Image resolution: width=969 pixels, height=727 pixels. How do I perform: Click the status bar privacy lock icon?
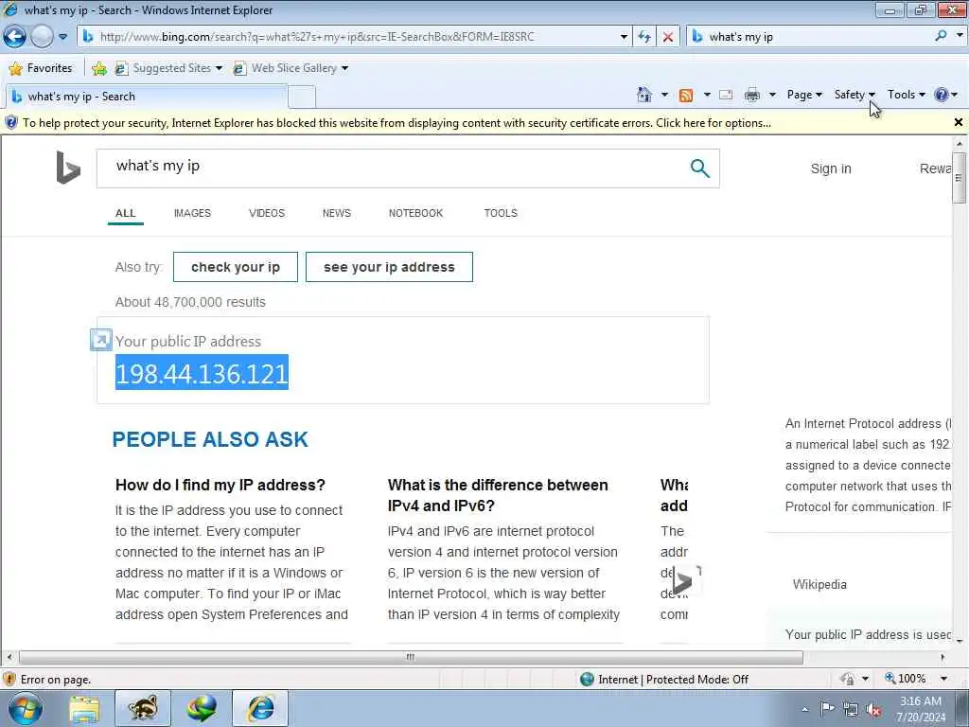click(x=847, y=680)
